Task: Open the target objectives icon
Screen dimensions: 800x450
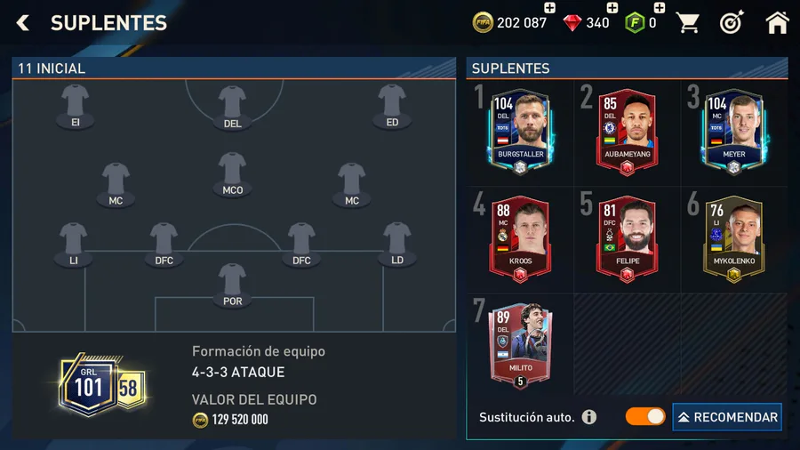Action: (732, 22)
